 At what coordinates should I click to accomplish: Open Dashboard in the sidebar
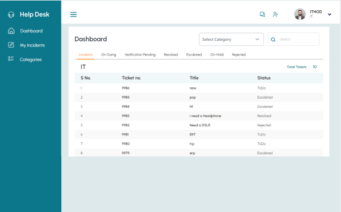coord(31,31)
